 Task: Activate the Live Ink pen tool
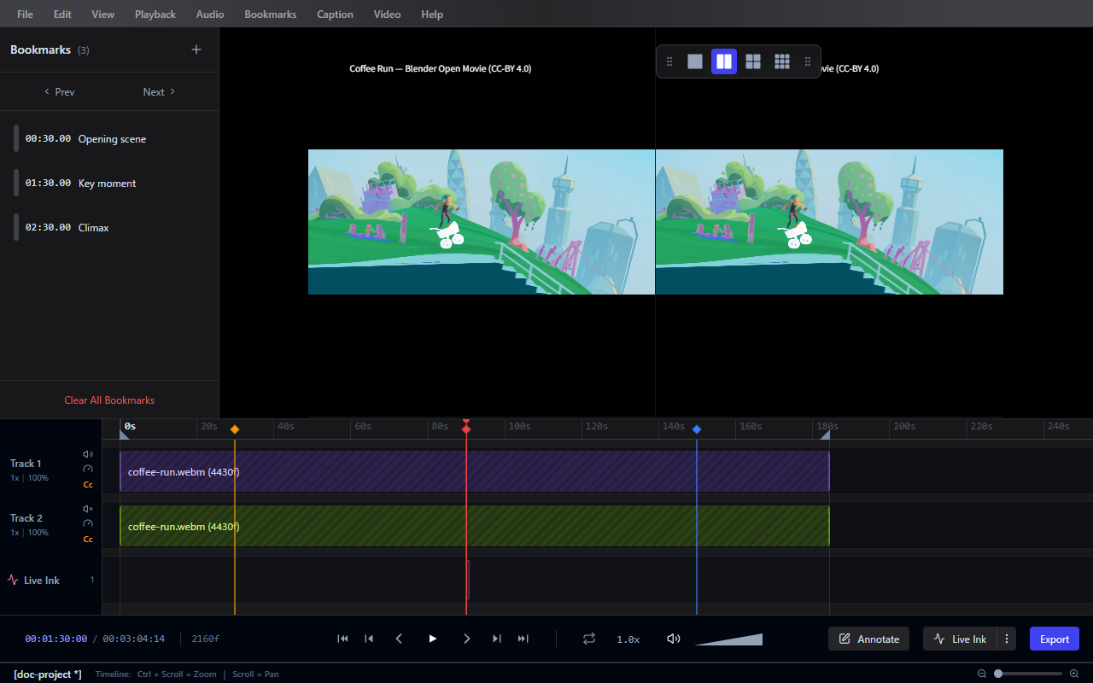click(x=960, y=639)
